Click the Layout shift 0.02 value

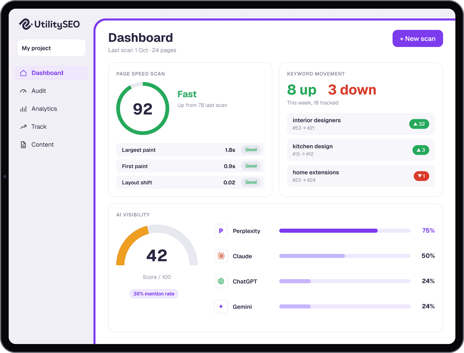point(229,182)
